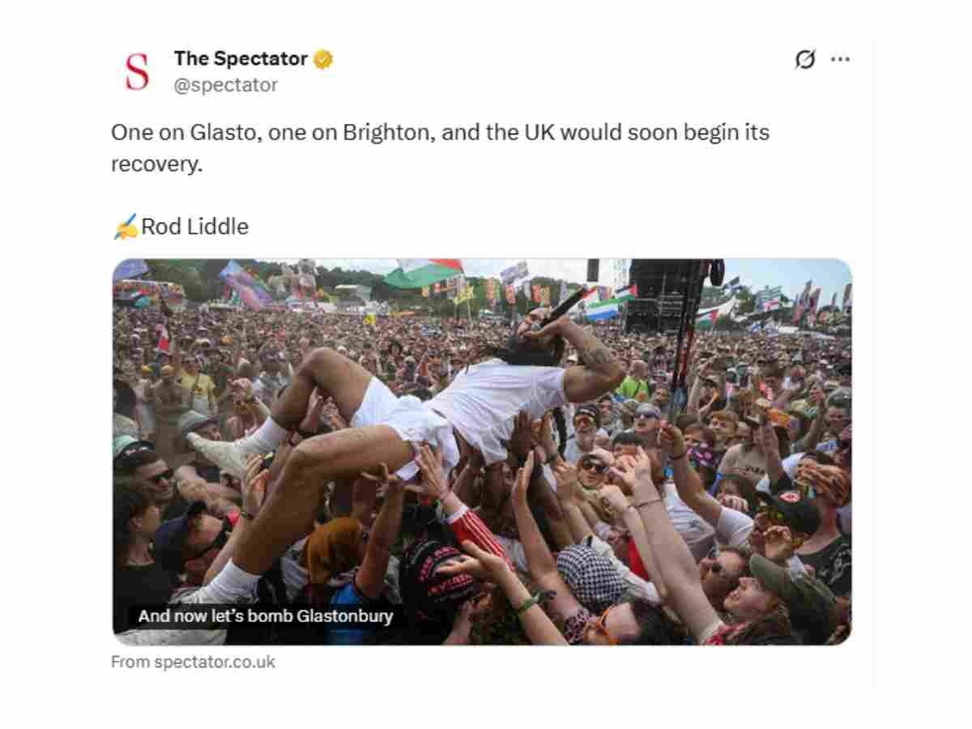This screenshot has width=972, height=729.
Task: Visit The Spectator display name profile link
Action: tap(241, 59)
